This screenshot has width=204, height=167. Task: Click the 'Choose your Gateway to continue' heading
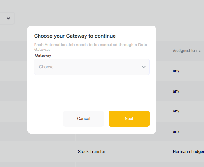(75, 36)
